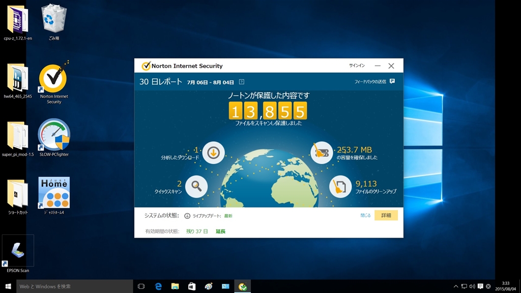Screen dimensions: 521x293
Task: Show hidden system tray icons
Action: click(x=456, y=286)
